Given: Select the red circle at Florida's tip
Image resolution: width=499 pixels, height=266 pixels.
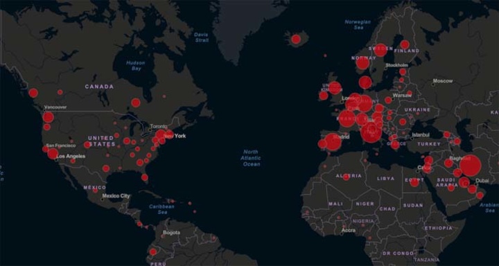Looking at the screenshot, I should pyautogui.click(x=144, y=177).
